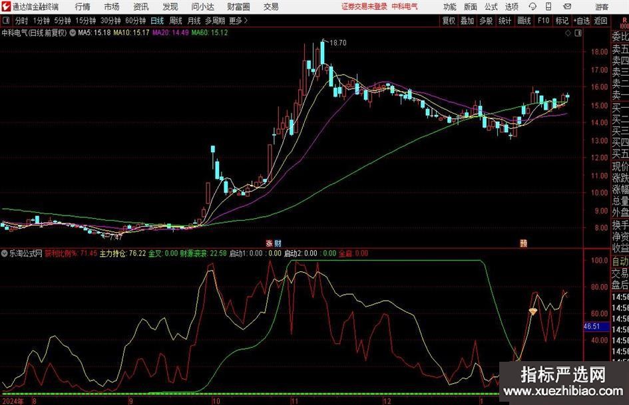Viewport: 629px width, 405px height.
Task: Click the MA60: 15.12 indicator label
Action: (x=210, y=33)
